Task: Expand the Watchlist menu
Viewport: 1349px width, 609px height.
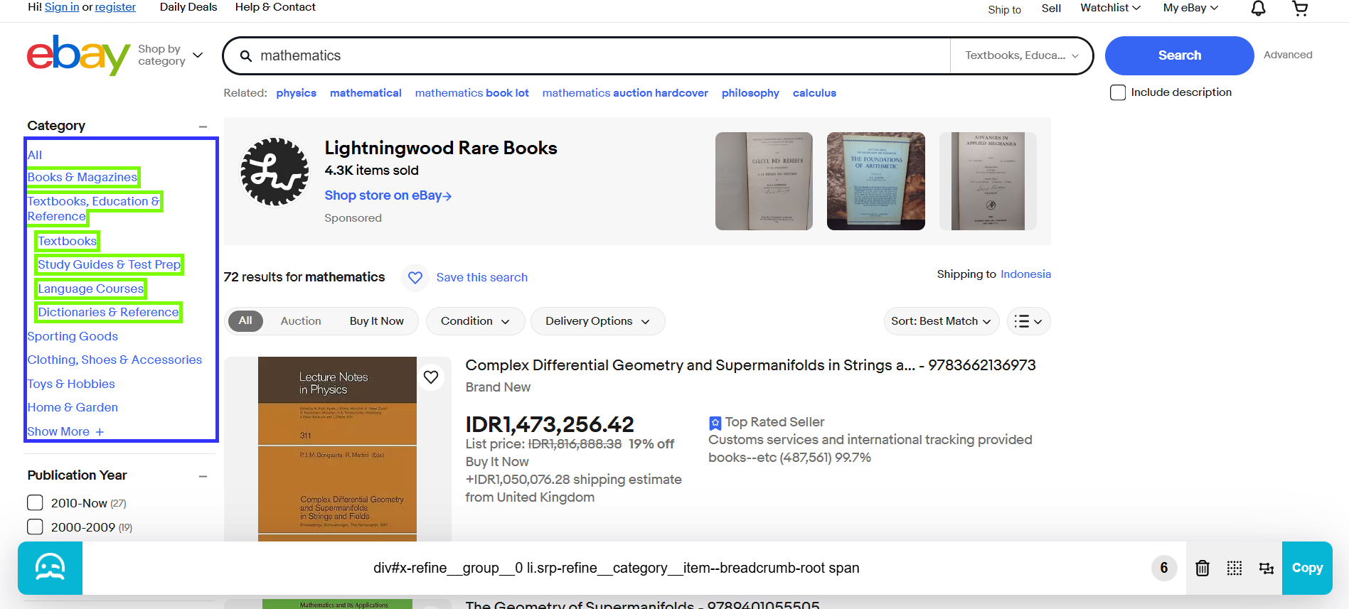Action: (x=1110, y=8)
